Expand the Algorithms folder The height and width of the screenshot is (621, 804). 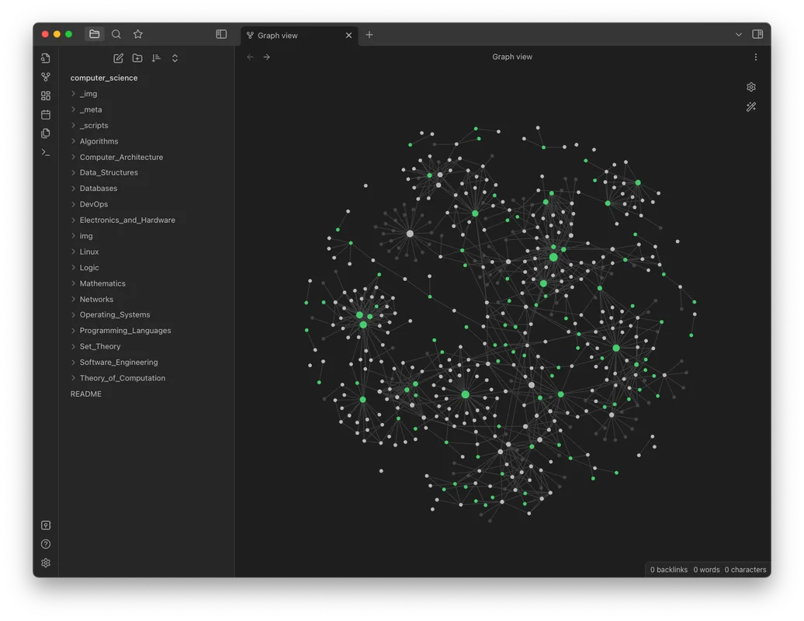pos(99,141)
